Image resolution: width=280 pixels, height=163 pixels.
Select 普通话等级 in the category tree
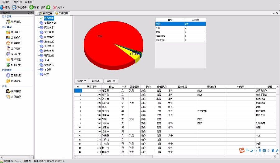[50, 23]
